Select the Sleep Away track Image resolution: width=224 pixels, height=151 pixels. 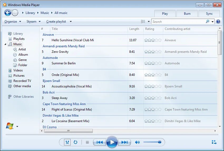60,98
